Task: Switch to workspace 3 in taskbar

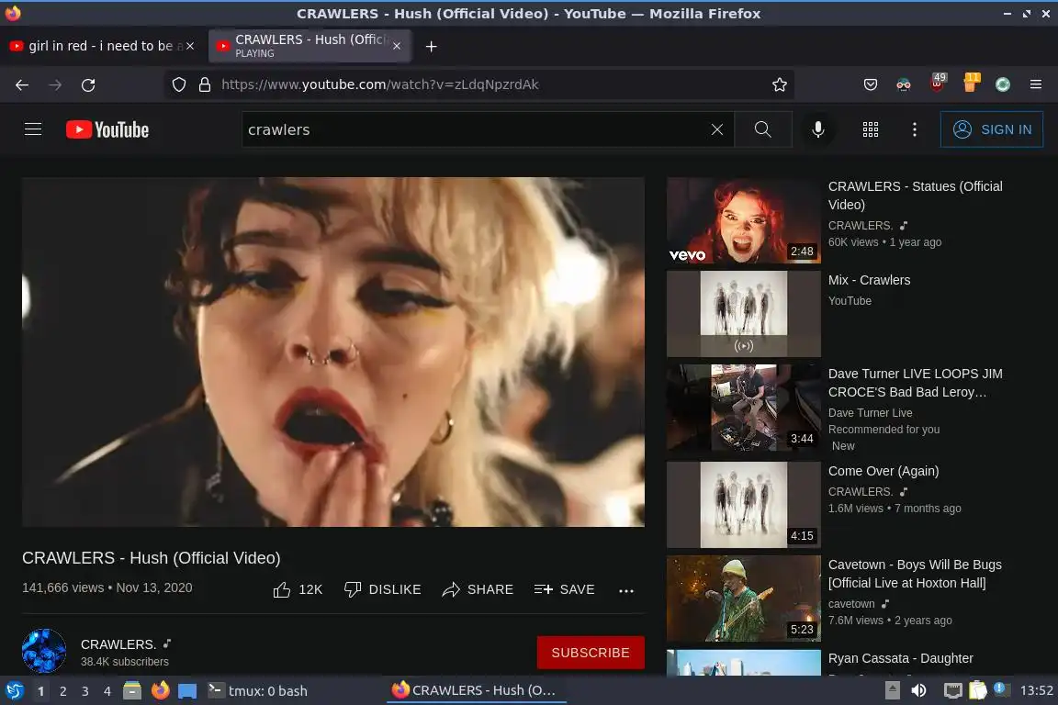Action: click(85, 691)
